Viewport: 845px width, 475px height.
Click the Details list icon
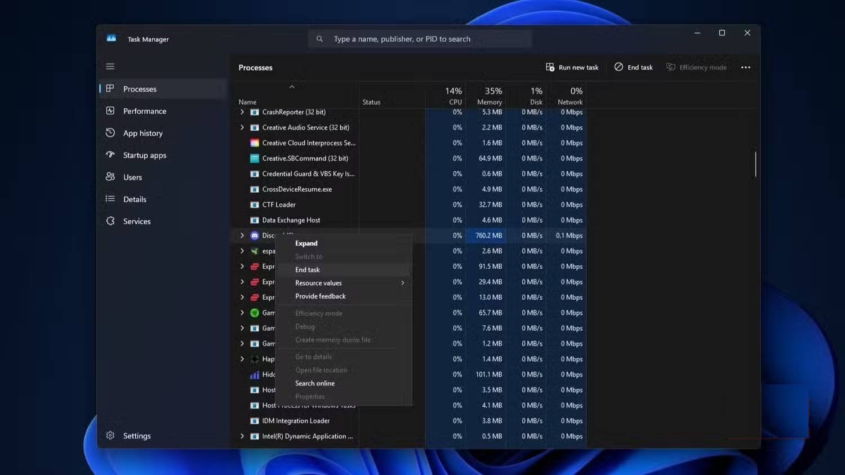click(110, 199)
